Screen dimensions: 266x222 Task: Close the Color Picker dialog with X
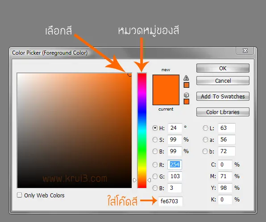[245, 51]
